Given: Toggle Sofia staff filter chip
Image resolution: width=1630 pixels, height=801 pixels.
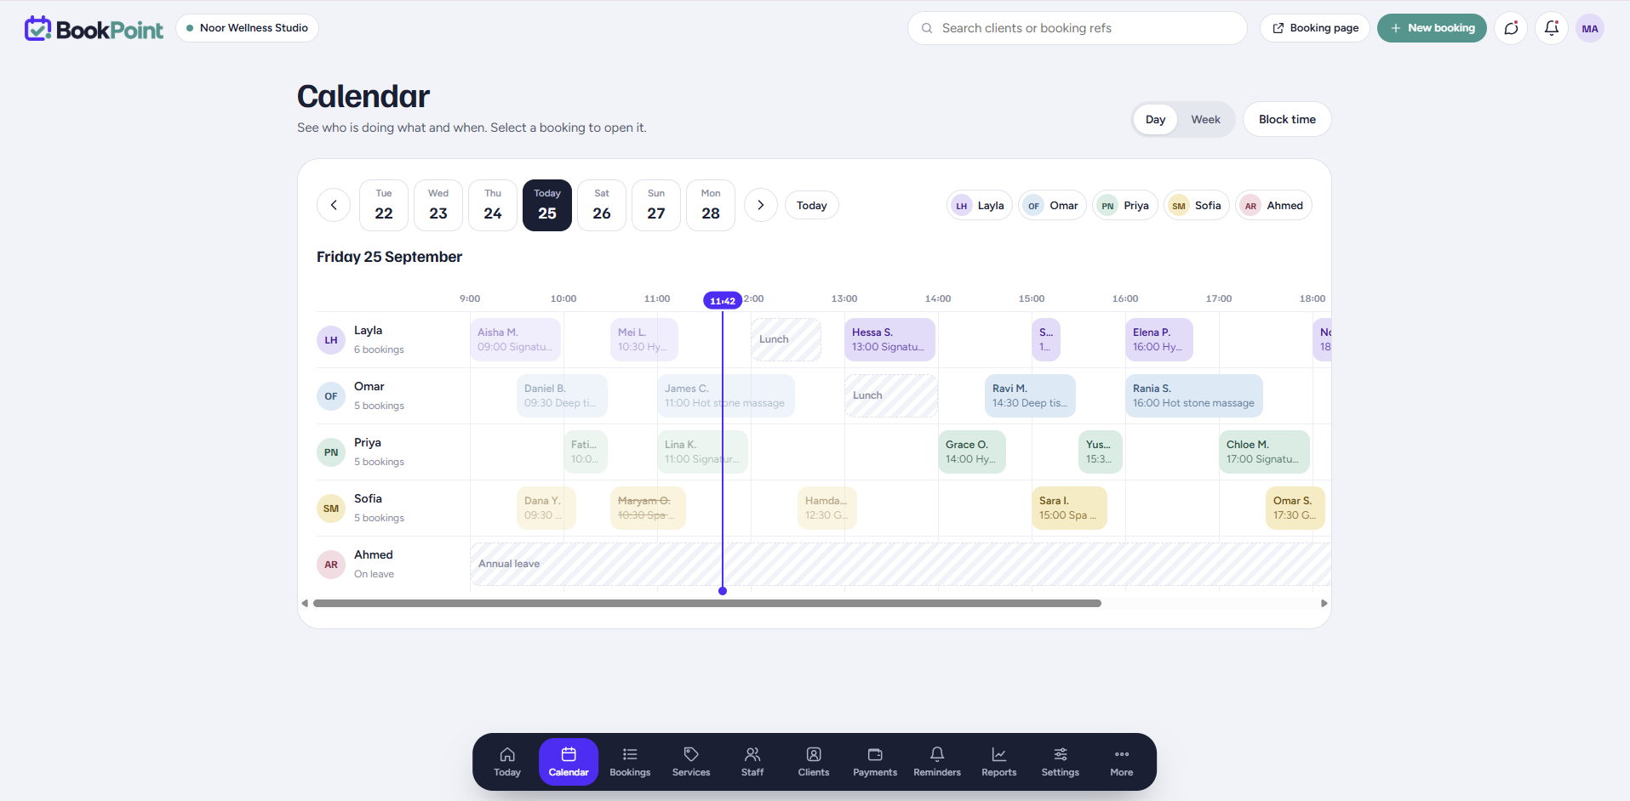Looking at the screenshot, I should 1197,205.
